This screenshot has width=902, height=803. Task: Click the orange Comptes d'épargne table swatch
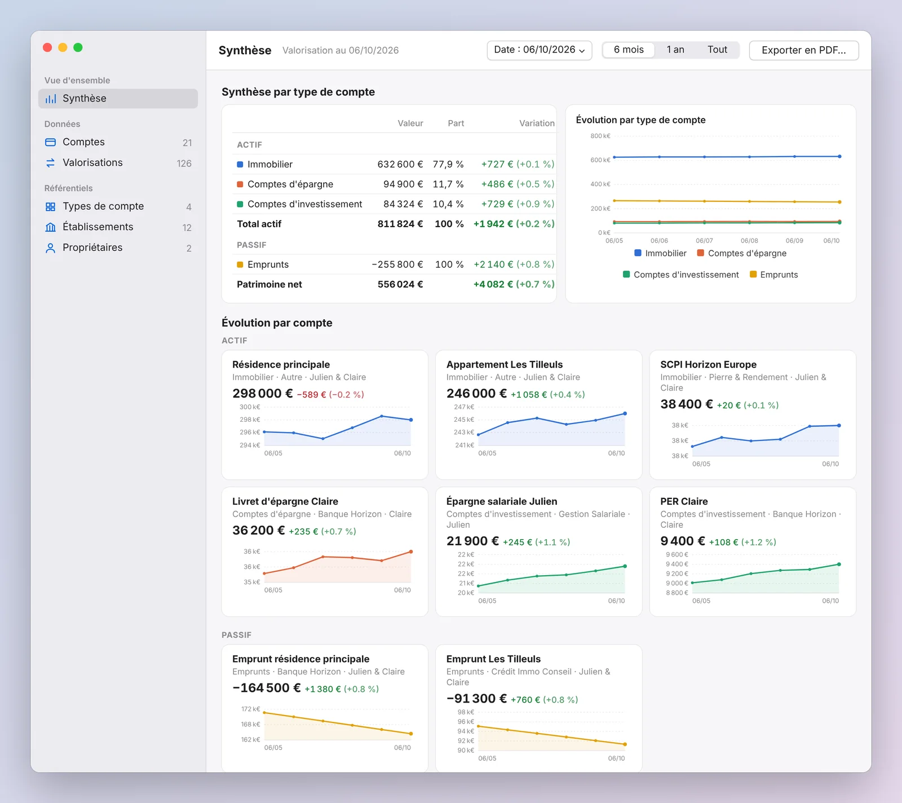[x=240, y=184]
